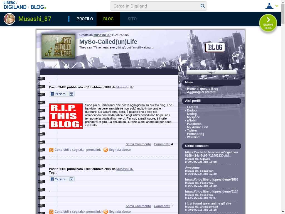285x214 pixels.
Task: Click the R.I.P. This Blog image
Action: pos(66,116)
